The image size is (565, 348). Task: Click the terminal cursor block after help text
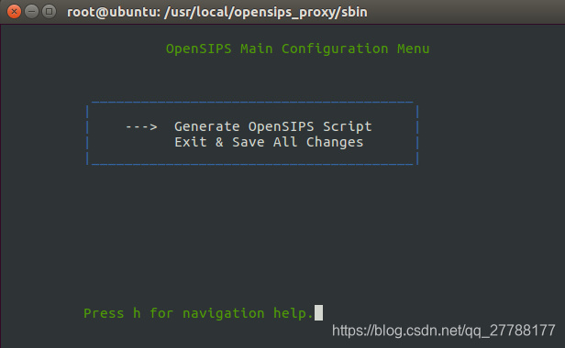[318, 312]
